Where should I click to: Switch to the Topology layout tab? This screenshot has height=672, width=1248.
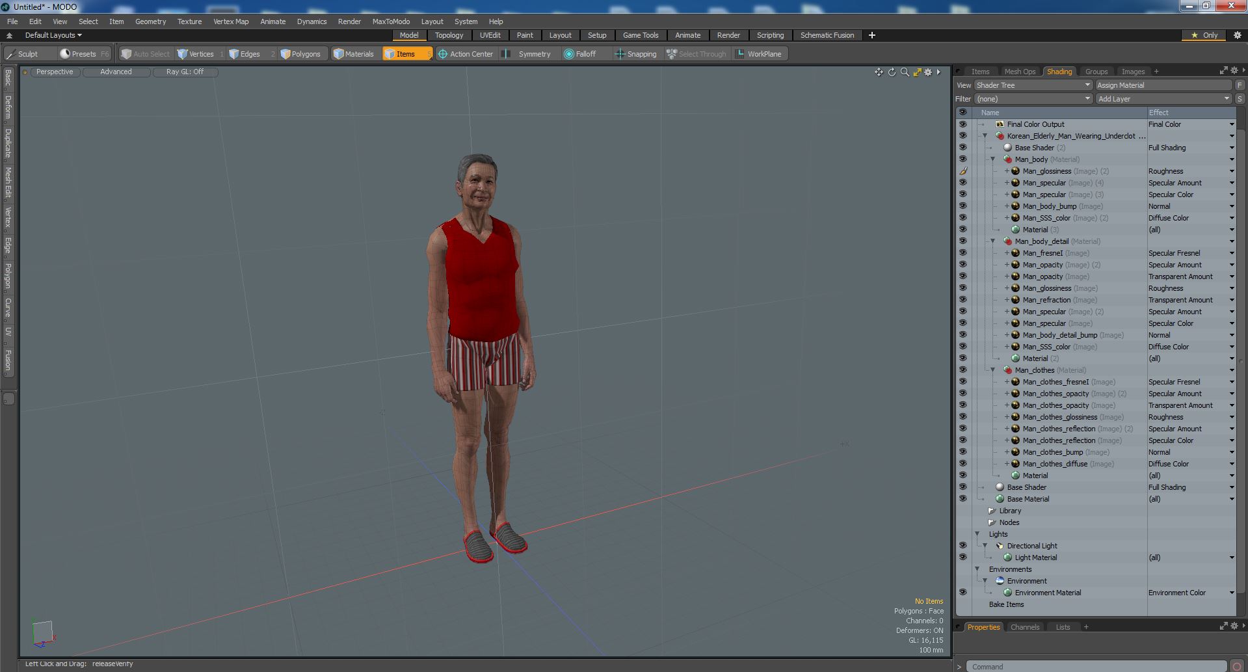[449, 35]
